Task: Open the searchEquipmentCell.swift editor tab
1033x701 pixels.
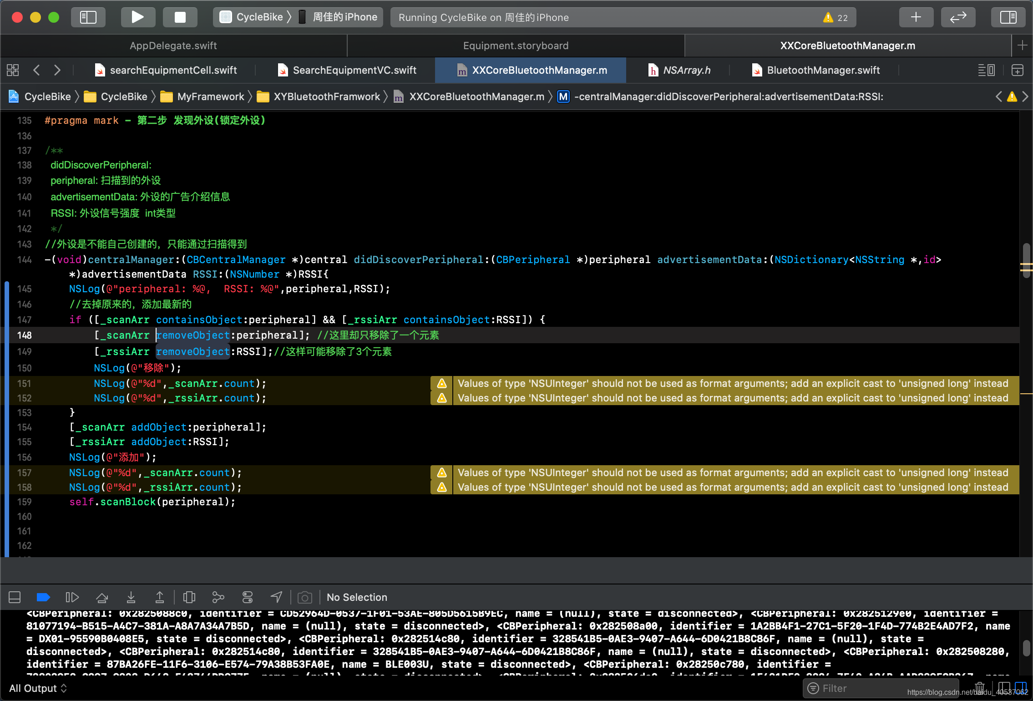Action: [x=166, y=70]
